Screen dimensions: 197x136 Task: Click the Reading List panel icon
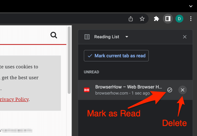[87, 37]
